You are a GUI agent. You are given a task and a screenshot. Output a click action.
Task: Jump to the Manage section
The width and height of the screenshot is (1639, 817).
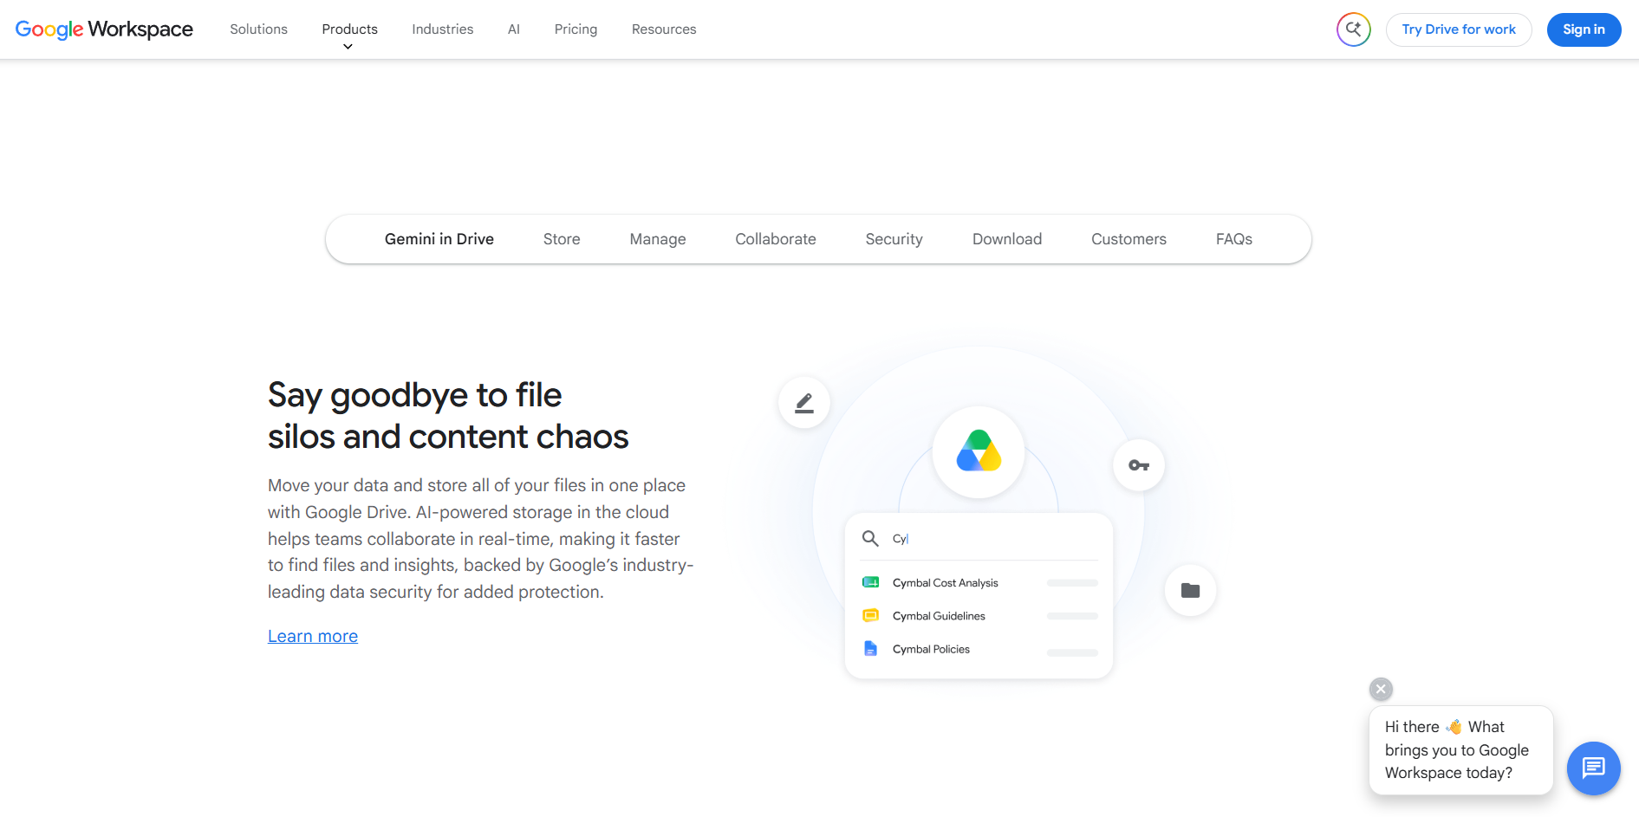pyautogui.click(x=658, y=239)
